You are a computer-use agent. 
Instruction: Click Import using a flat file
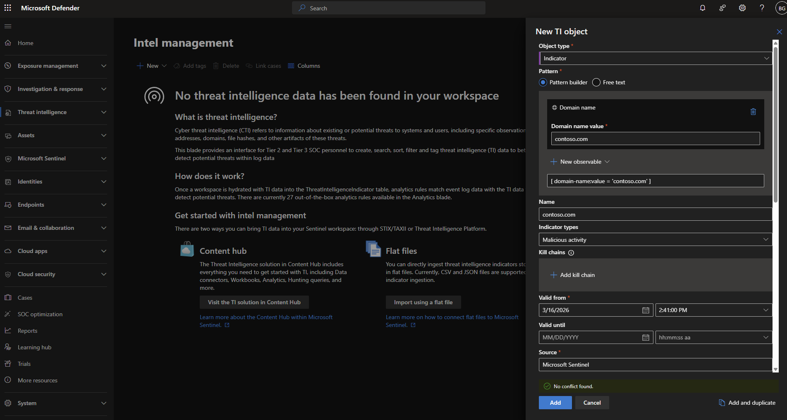coord(423,303)
